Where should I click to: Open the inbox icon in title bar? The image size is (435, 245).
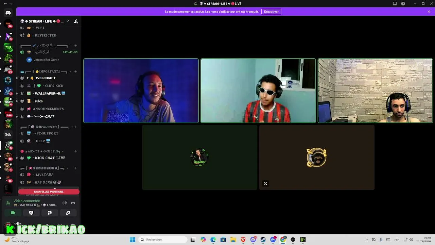pos(395,4)
